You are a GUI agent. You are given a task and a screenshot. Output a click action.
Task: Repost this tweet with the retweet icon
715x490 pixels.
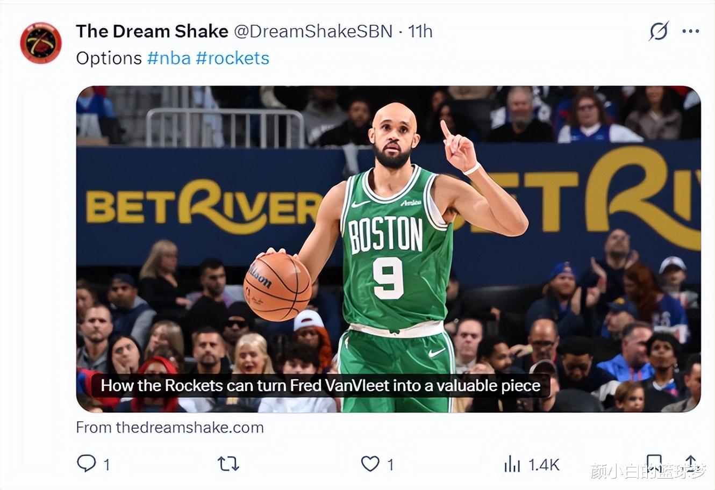[228, 464]
